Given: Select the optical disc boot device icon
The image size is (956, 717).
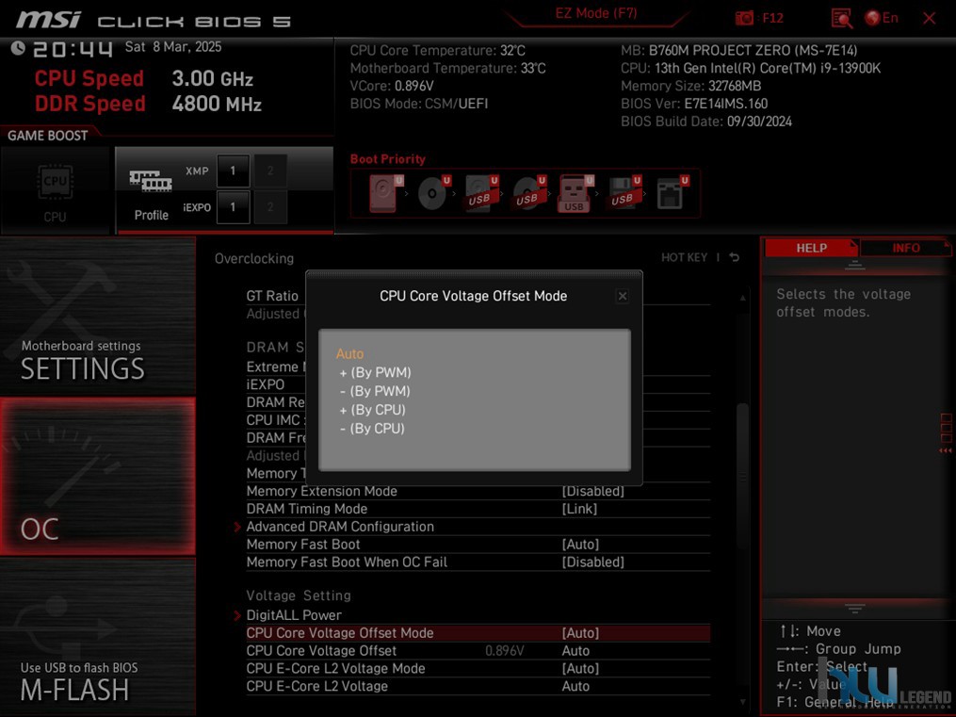Looking at the screenshot, I should click(x=433, y=193).
